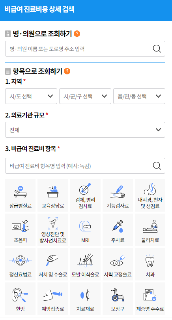
Task: Open the 시/군/구 선택 dropdown
Action: coord(85,96)
